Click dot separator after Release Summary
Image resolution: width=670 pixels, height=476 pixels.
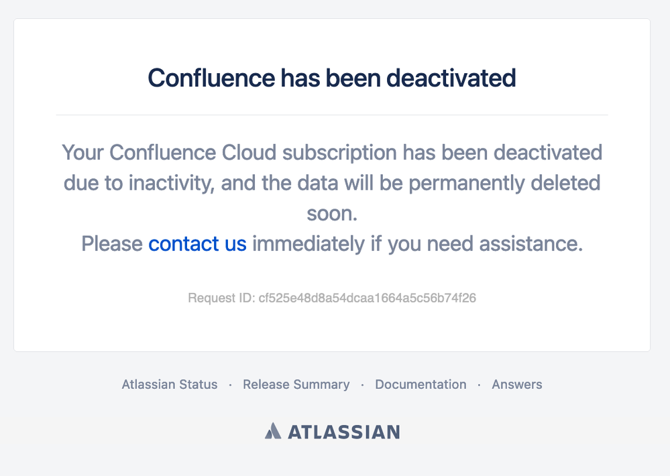click(362, 385)
